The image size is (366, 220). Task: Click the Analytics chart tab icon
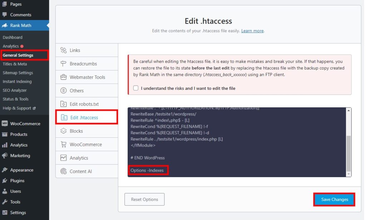64,158
